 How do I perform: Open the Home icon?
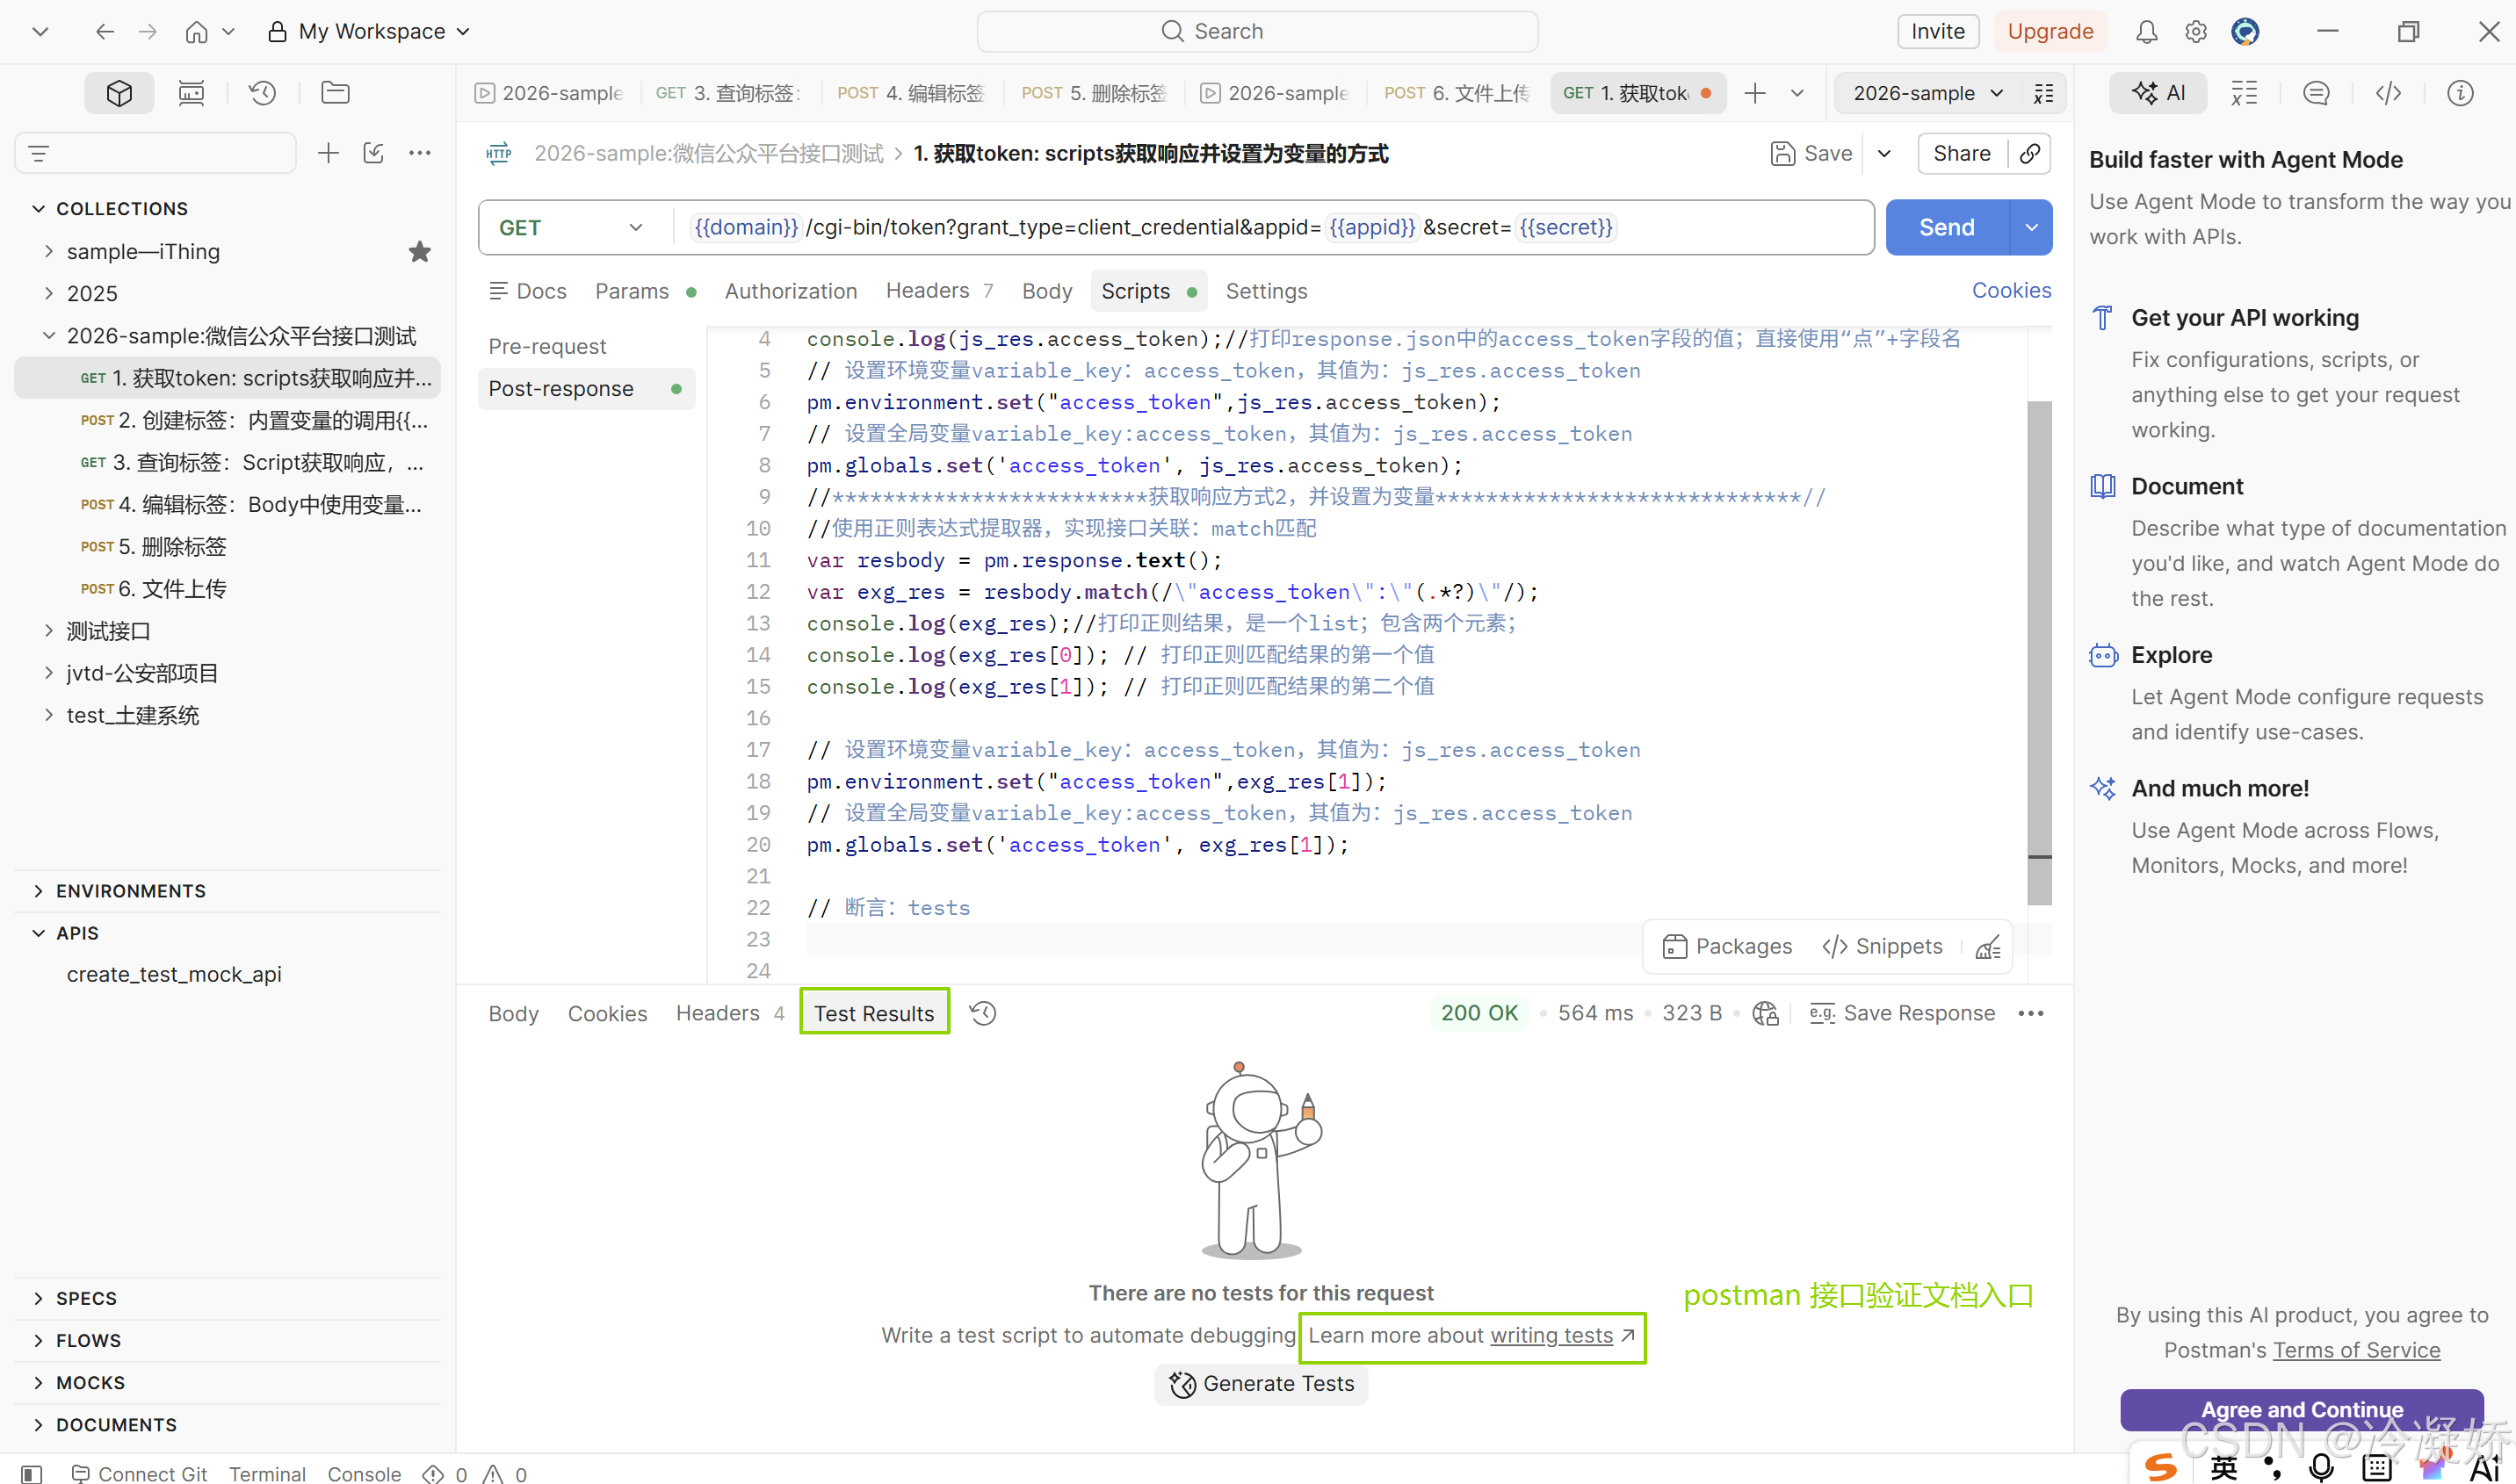click(x=196, y=32)
